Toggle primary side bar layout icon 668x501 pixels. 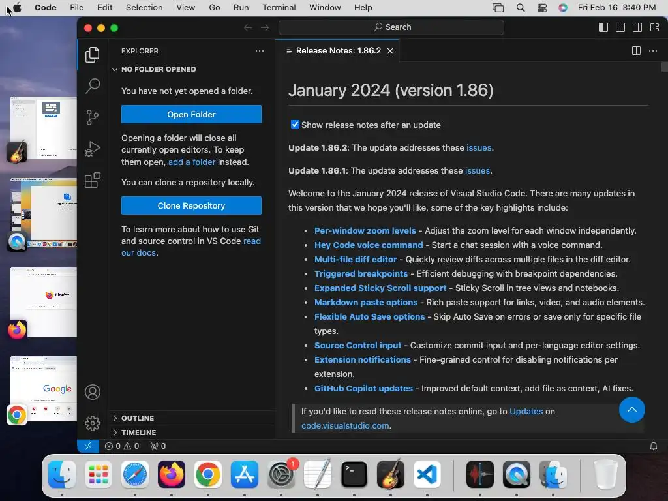pos(603,27)
